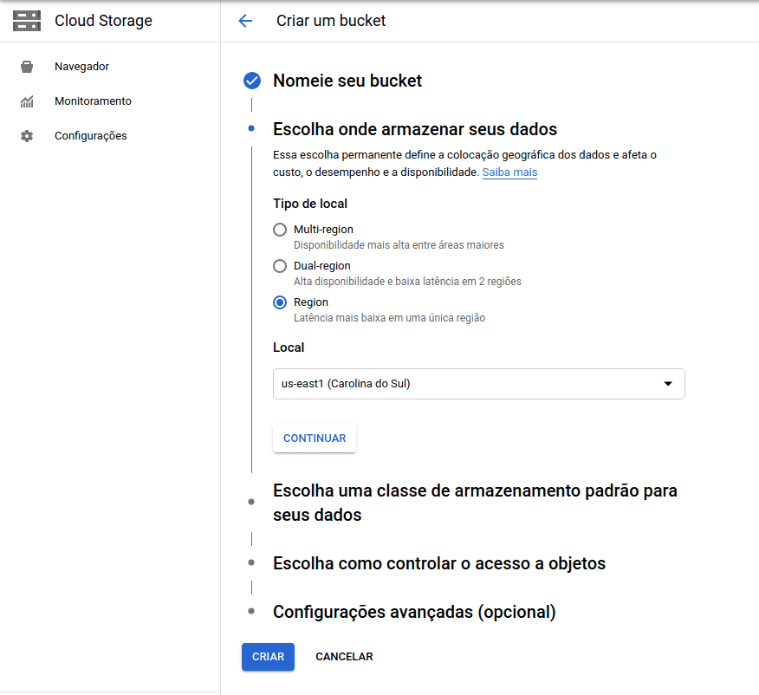This screenshot has height=695, width=759.
Task: Click the Cloud Storage logo icon
Action: coord(27,21)
